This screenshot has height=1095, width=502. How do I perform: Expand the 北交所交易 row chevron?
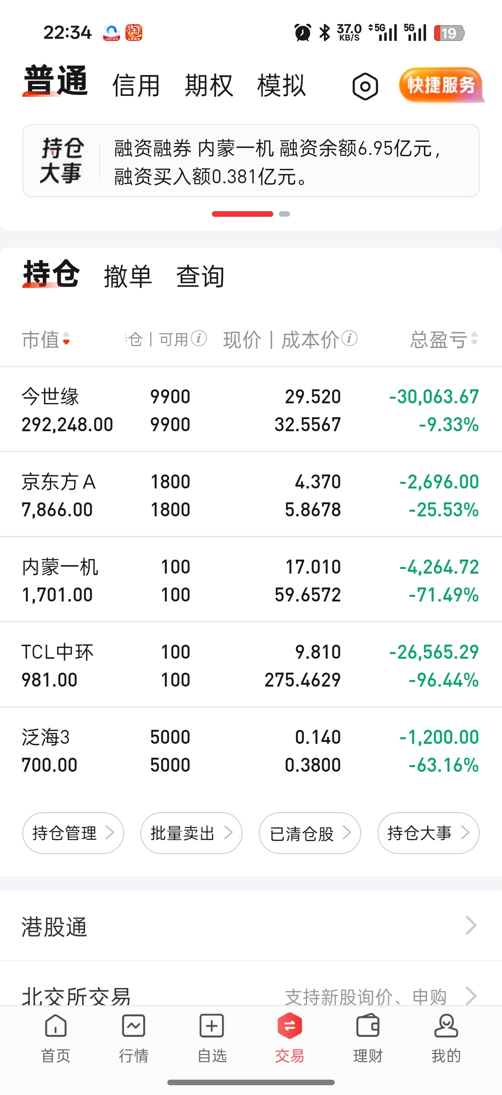click(471, 996)
